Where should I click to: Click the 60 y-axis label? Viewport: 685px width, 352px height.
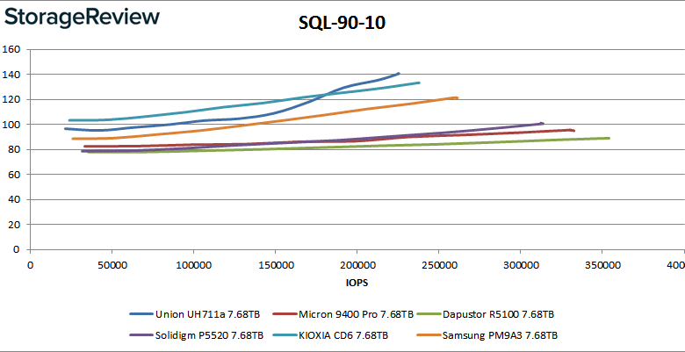(14, 175)
